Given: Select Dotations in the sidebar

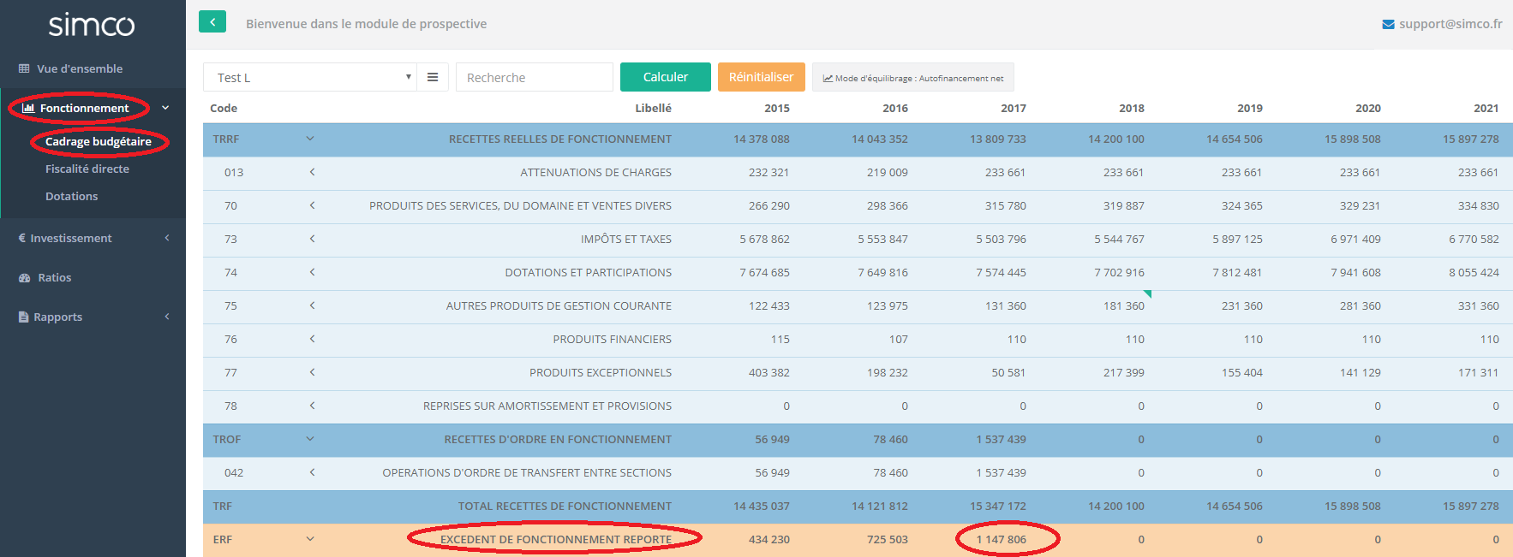Looking at the screenshot, I should [72, 197].
